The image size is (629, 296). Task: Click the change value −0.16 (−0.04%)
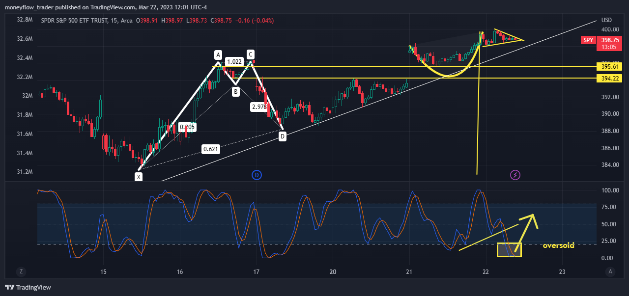(255, 21)
